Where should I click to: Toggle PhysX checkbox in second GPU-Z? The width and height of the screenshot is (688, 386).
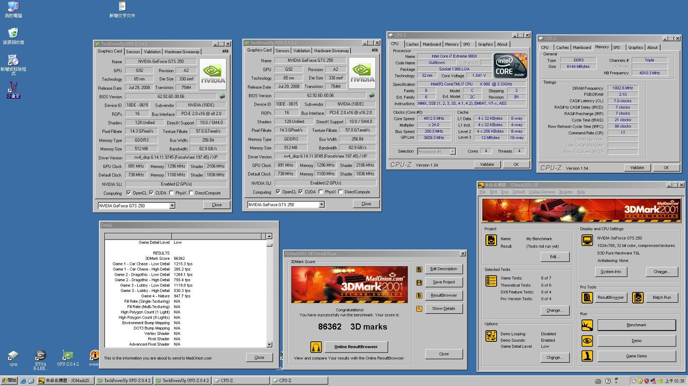pos(320,192)
